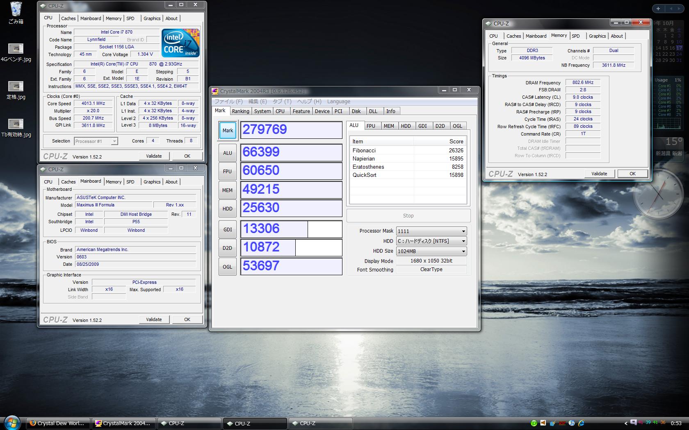Viewport: 689px width, 430px height.
Task: Click Validate in the Memory CPU-Z window
Action: [x=599, y=174]
